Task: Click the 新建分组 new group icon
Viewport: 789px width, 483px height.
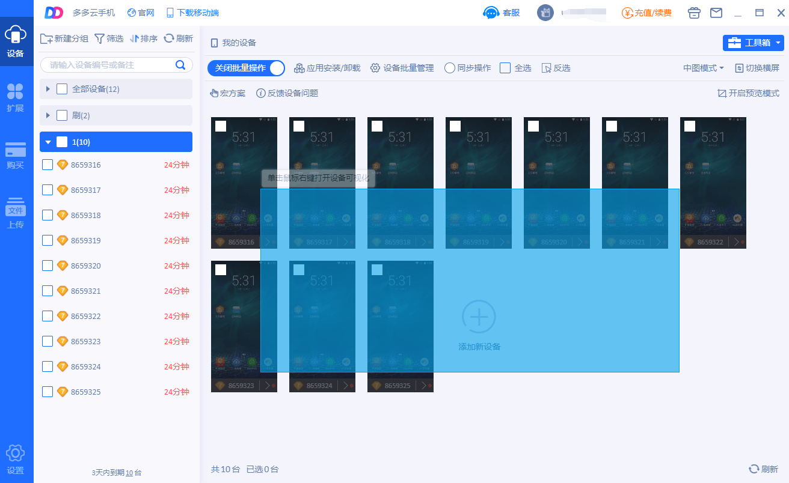Action: (x=46, y=38)
